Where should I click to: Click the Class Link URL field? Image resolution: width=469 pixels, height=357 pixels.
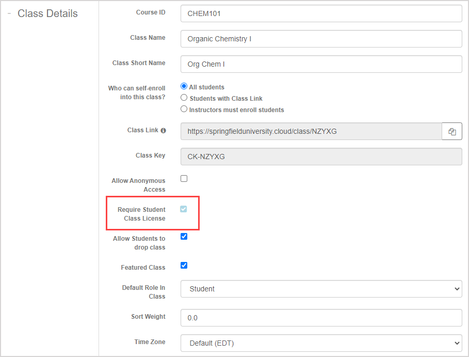(x=311, y=132)
